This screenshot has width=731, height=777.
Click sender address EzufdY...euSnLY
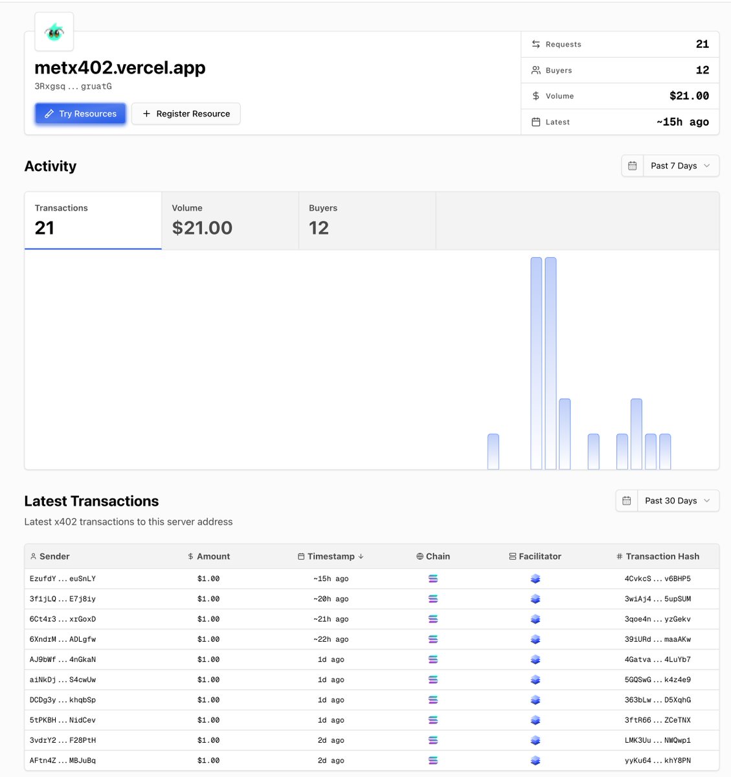(62, 579)
